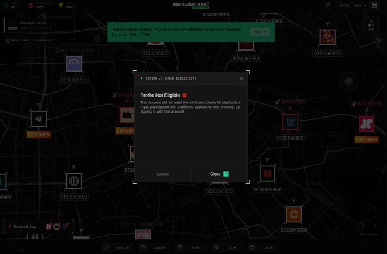Viewport: 387px width, 254px height.
Task: Open the Booster tab in bottom bar
Action: (118, 247)
